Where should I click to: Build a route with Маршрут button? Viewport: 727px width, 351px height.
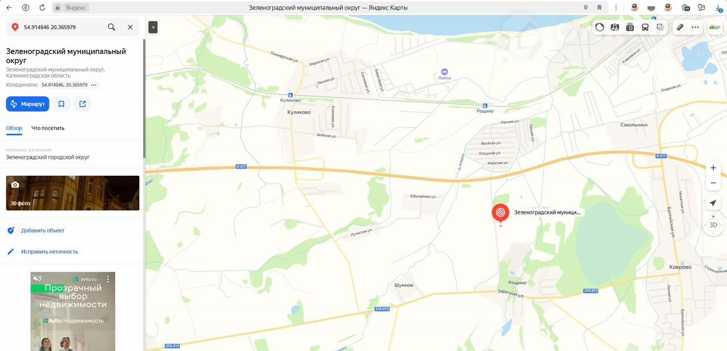[x=28, y=104]
